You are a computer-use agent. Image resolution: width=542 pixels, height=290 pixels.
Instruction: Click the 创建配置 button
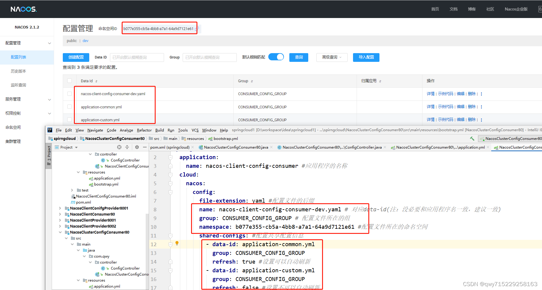76,57
